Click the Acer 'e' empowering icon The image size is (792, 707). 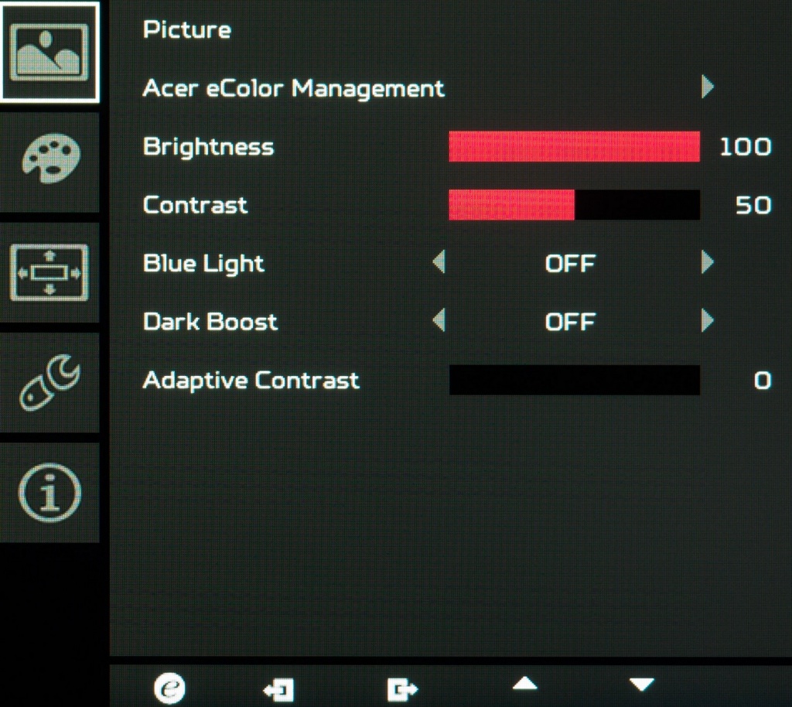click(169, 688)
